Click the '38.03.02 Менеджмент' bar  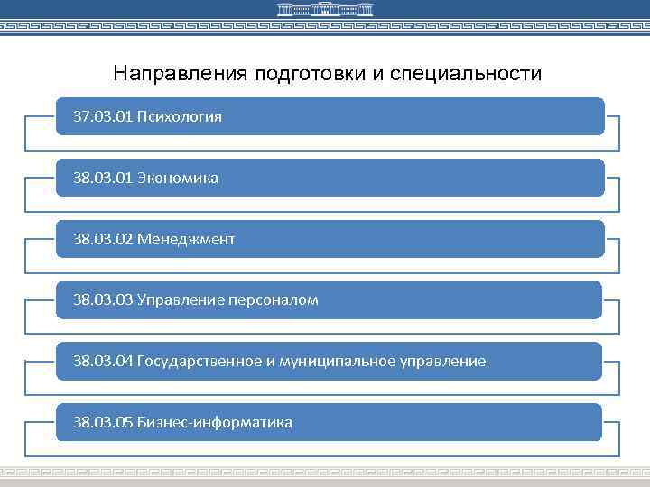click(x=330, y=239)
